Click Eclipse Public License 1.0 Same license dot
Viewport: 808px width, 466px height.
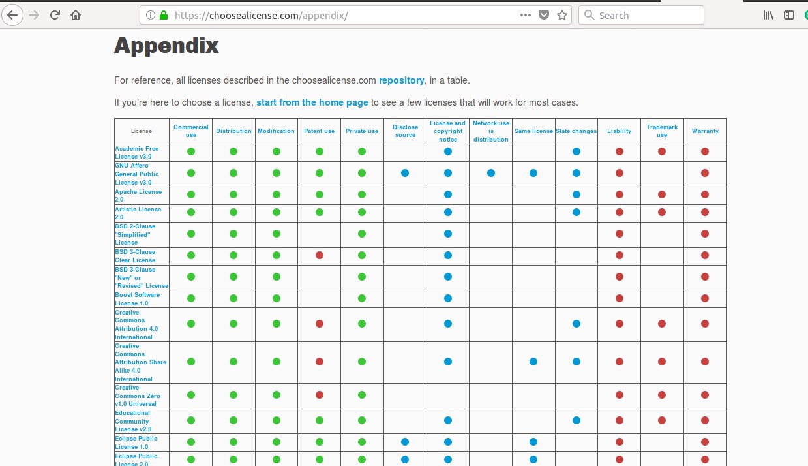click(x=533, y=442)
